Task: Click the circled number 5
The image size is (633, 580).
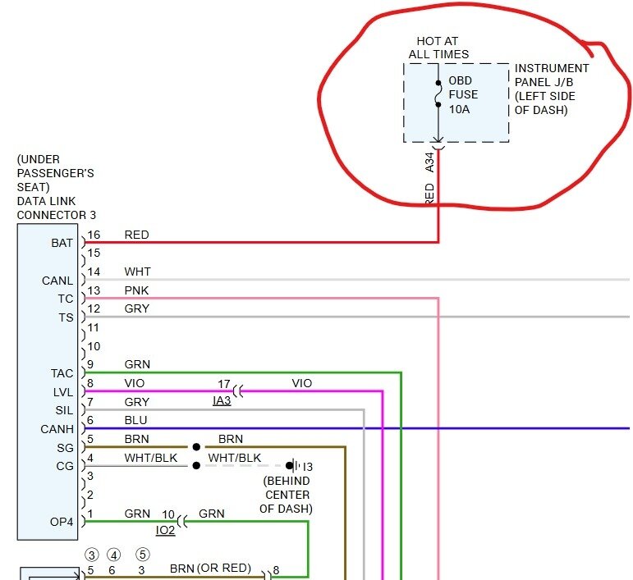Action: pyautogui.click(x=143, y=555)
